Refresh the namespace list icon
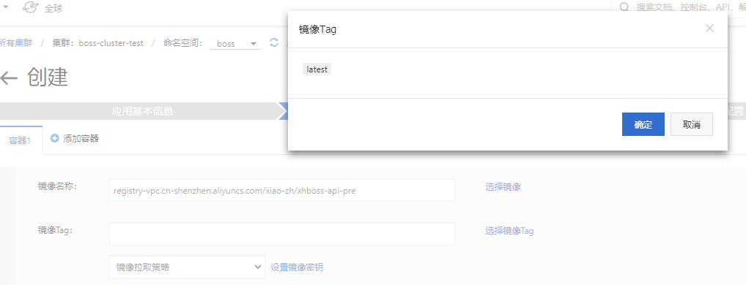This screenshot has width=746, height=285. 273,42
